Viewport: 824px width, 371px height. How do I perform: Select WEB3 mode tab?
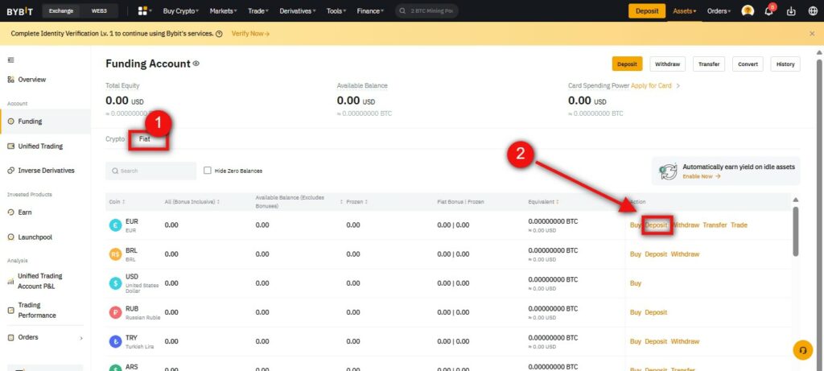pos(100,11)
